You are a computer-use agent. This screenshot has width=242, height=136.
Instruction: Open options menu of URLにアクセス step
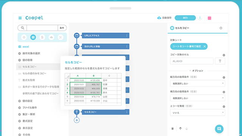pyautogui.click(x=127, y=36)
